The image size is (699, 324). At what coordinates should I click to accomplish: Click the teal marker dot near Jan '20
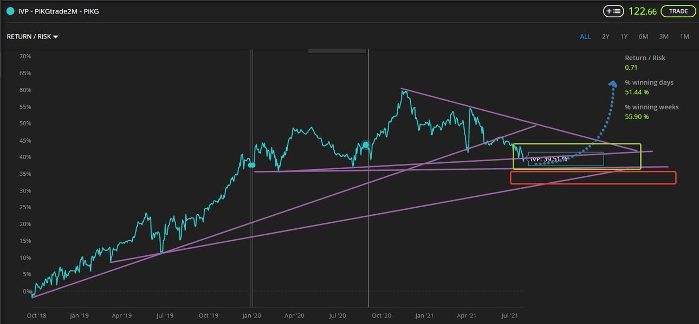click(x=251, y=164)
